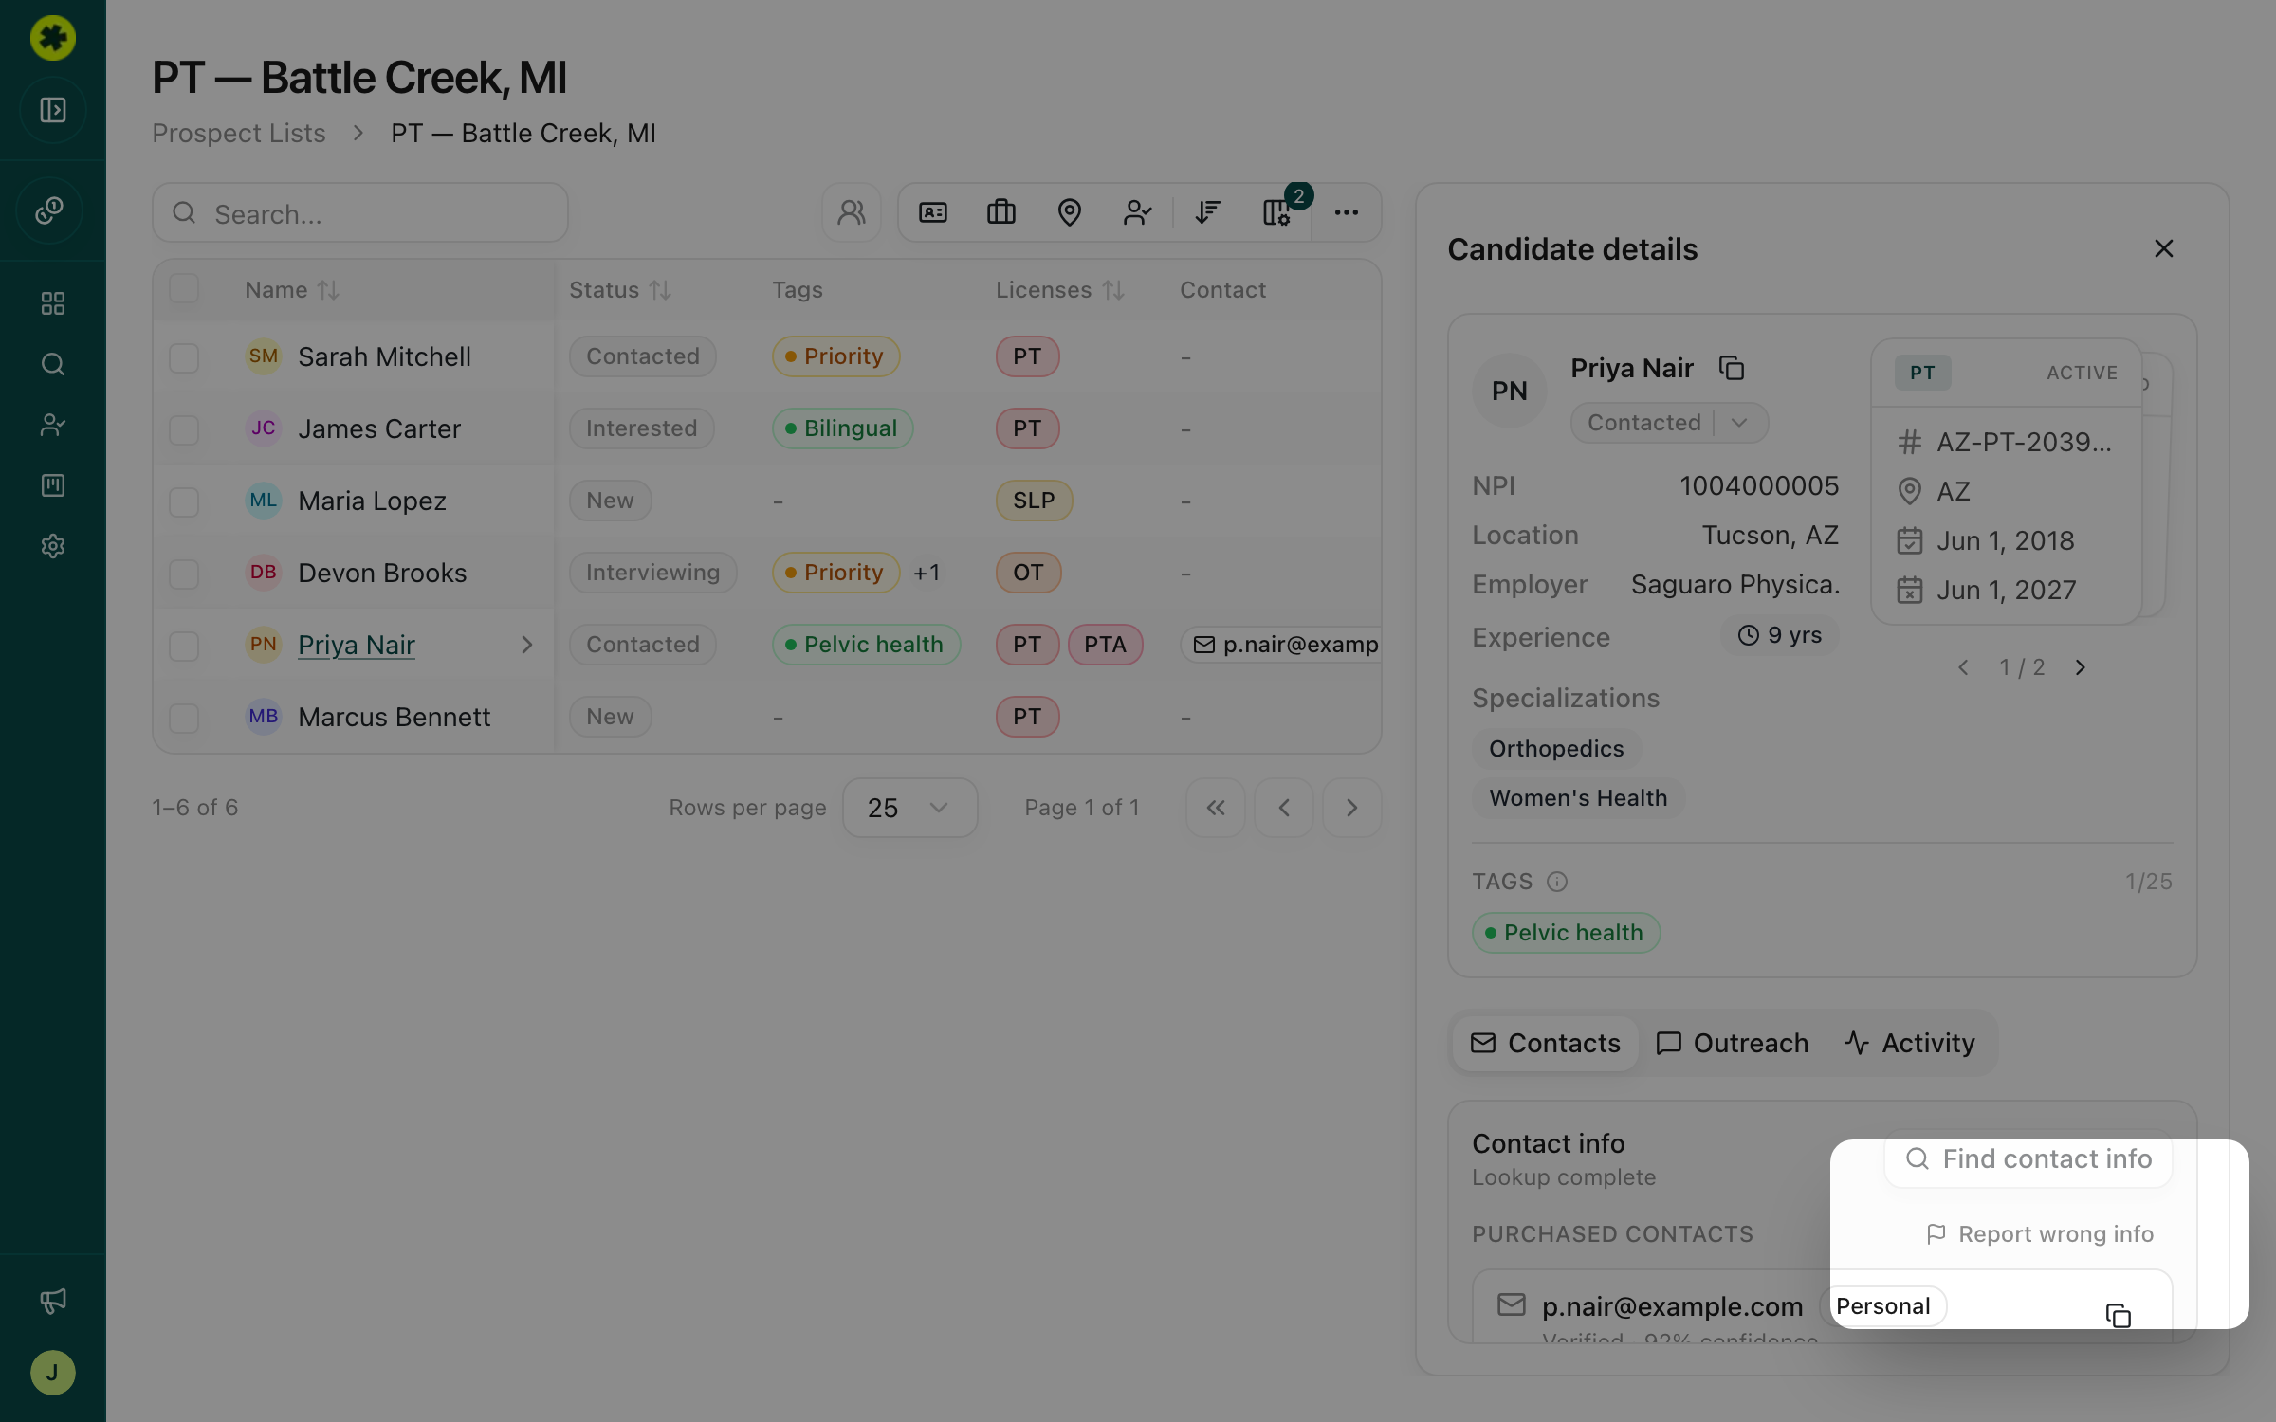Sort by the Licenses column
Viewport: 2276px width, 1422px height.
(x=1060, y=290)
